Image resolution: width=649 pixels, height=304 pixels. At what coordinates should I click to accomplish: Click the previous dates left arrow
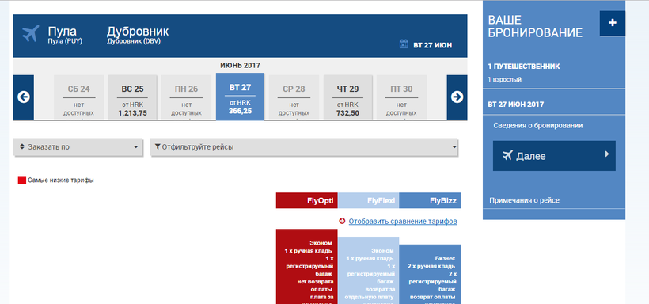(x=24, y=97)
